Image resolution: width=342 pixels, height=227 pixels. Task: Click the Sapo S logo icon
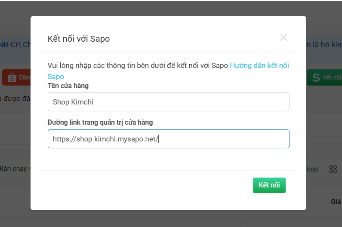[x=316, y=78]
